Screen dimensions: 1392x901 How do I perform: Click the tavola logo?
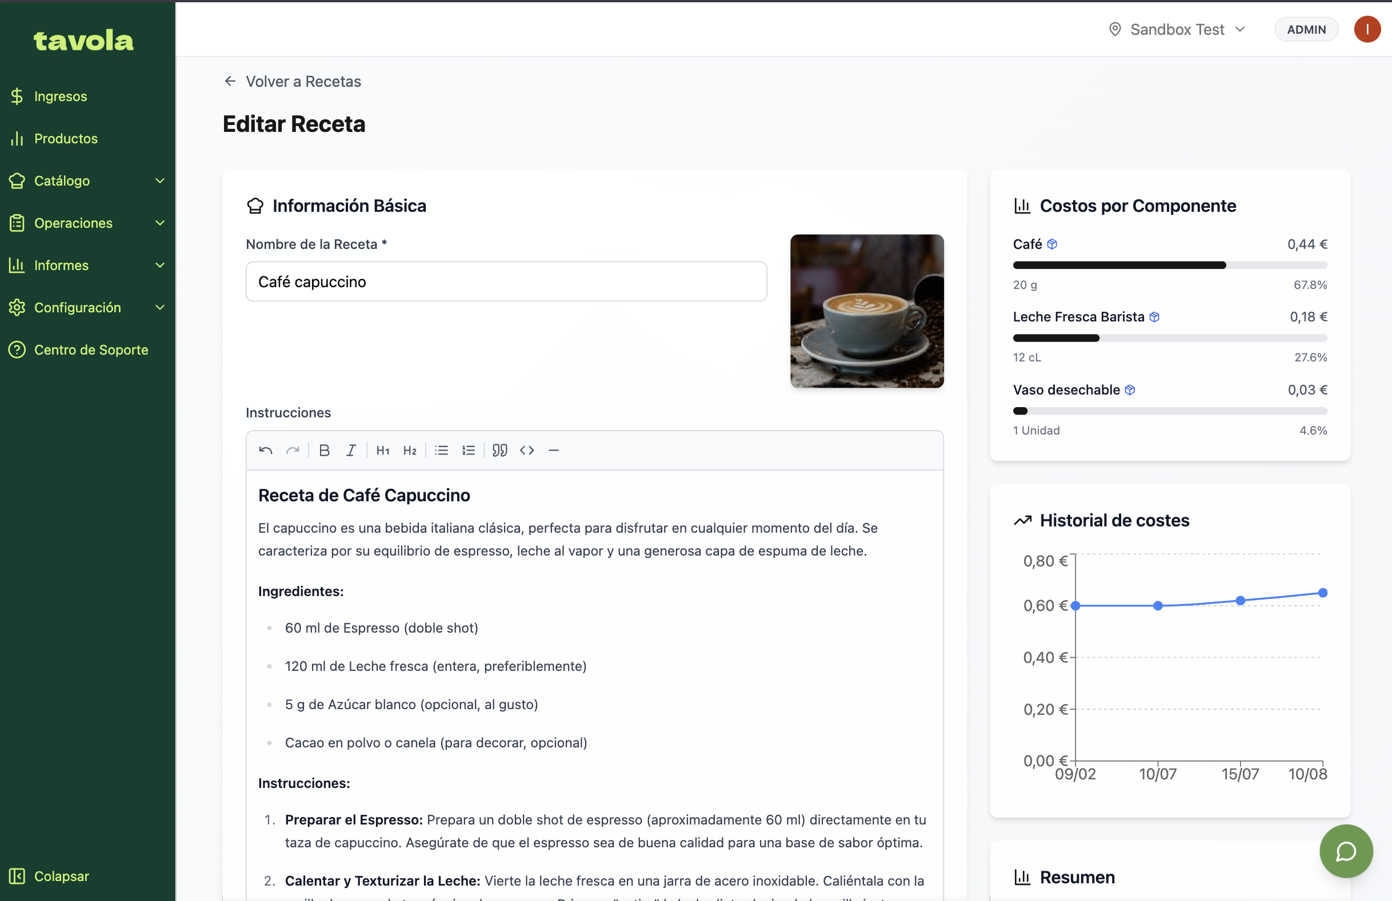coord(83,41)
